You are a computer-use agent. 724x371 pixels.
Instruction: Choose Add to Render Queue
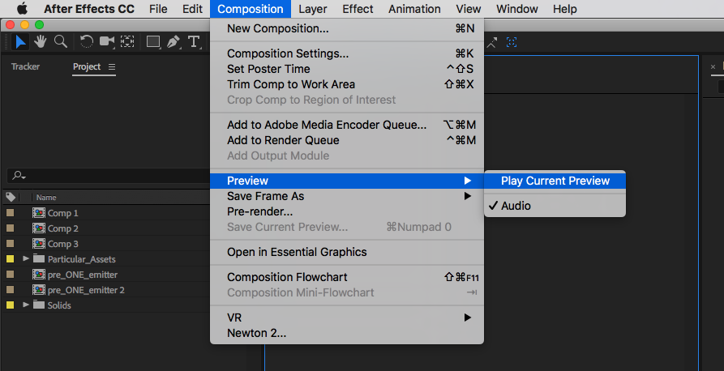click(347, 140)
